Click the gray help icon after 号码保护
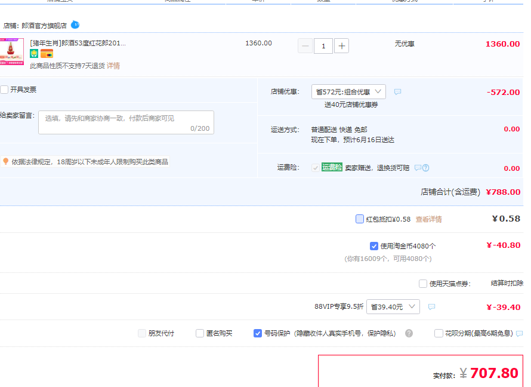 coord(409,333)
